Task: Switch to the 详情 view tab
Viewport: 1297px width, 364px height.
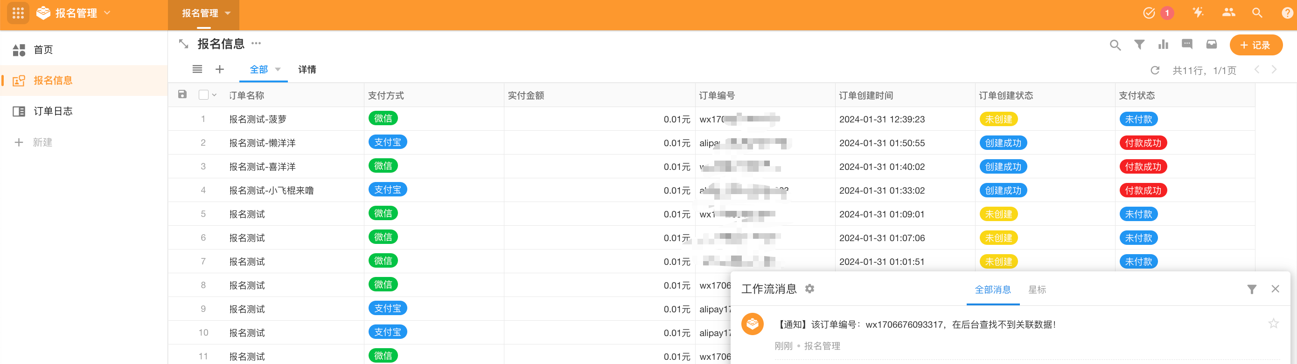Action: tap(307, 69)
